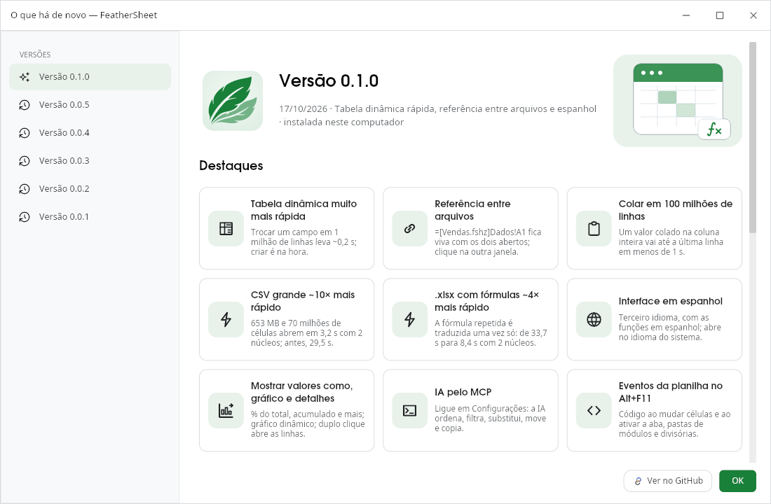Screen dimensions: 771x504
Task: Click the "Mostrar valores como, gráfico e detalhes" title
Action: click(302, 392)
